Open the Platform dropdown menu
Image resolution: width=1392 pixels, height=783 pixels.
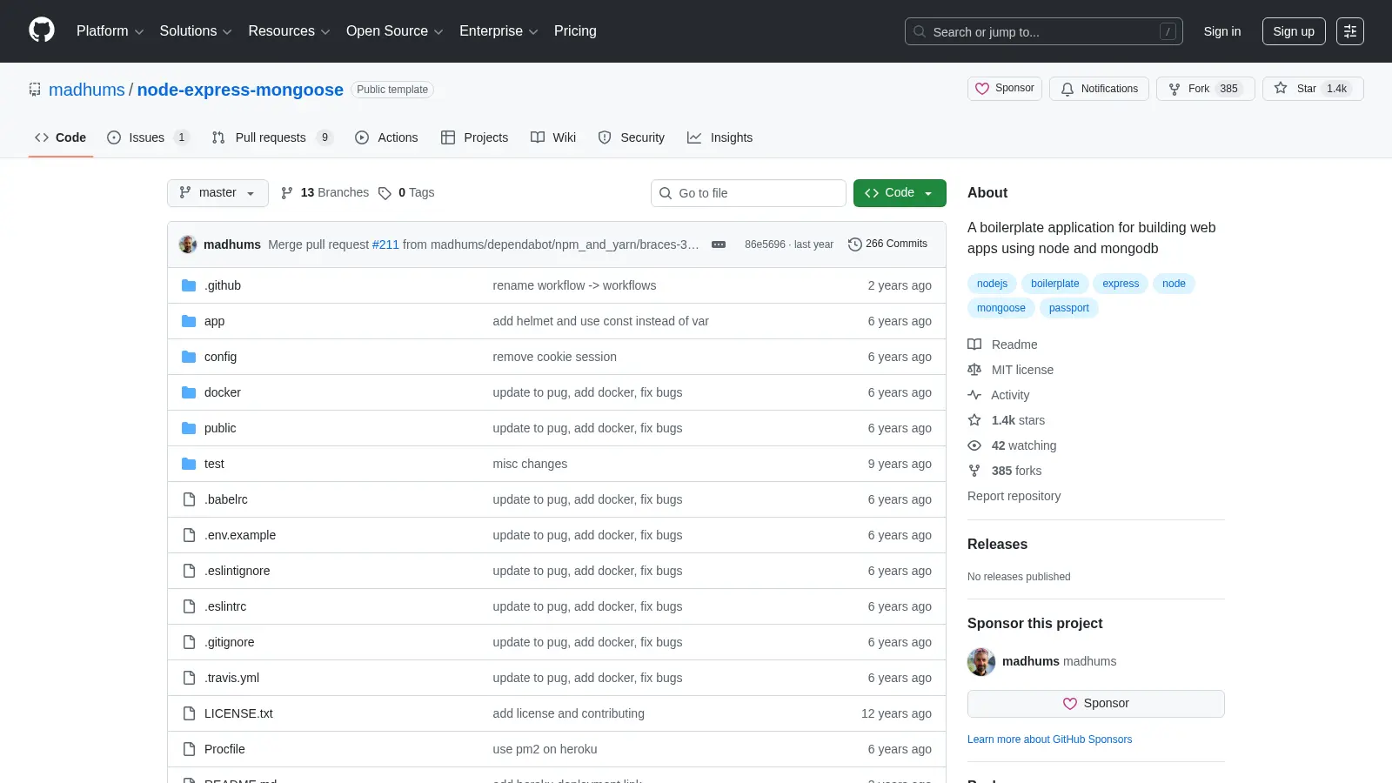click(x=110, y=31)
